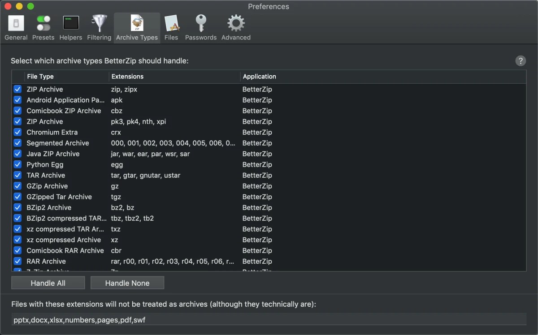Open Application dropdown for TAR Archive row
538x335 pixels.
click(x=257, y=175)
